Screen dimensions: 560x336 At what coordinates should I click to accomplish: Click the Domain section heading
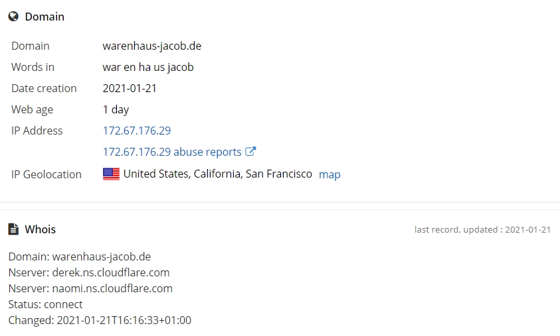click(45, 17)
